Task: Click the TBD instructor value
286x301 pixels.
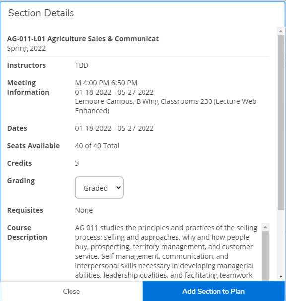Action: (82, 65)
